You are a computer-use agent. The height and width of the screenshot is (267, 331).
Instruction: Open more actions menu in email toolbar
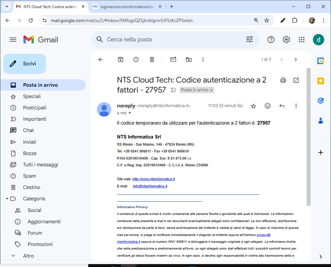pos(203,59)
